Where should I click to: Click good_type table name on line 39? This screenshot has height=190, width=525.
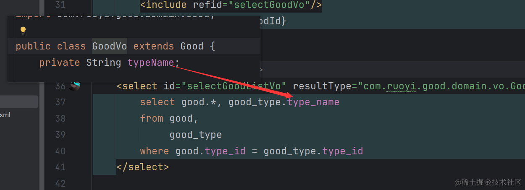click(x=196, y=135)
